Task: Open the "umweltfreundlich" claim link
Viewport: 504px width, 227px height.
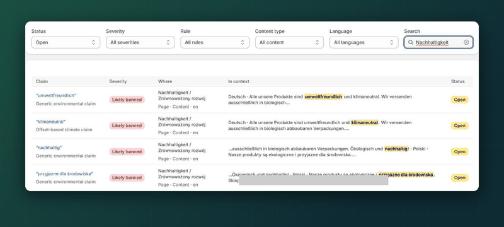Action: pyautogui.click(x=56, y=95)
